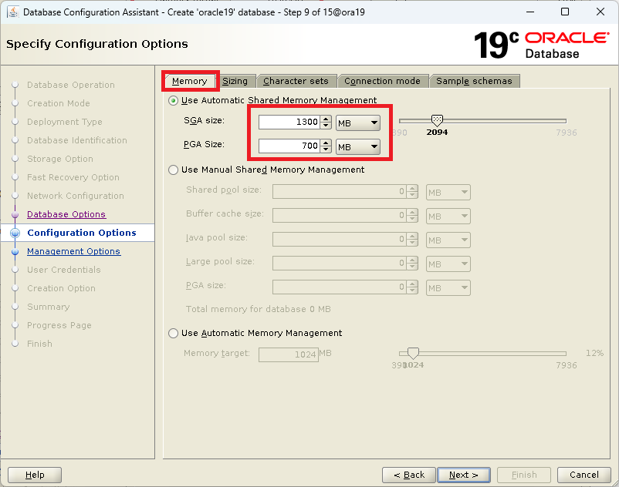The width and height of the screenshot is (619, 487).
Task: Click the Summary step
Action: point(48,307)
